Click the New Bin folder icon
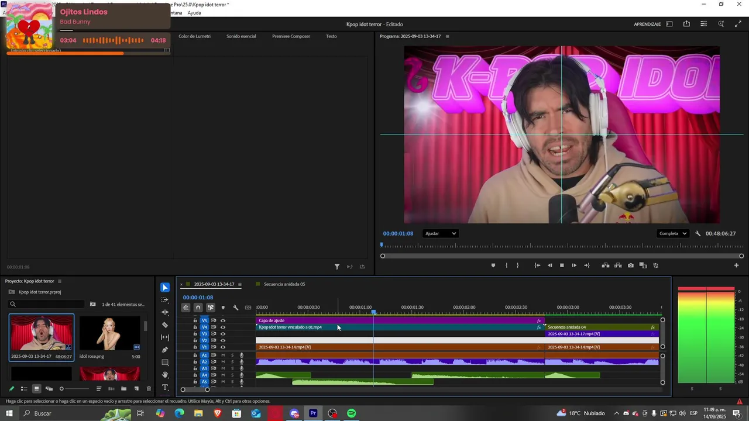Screen dimensions: 749x421 coord(123,389)
